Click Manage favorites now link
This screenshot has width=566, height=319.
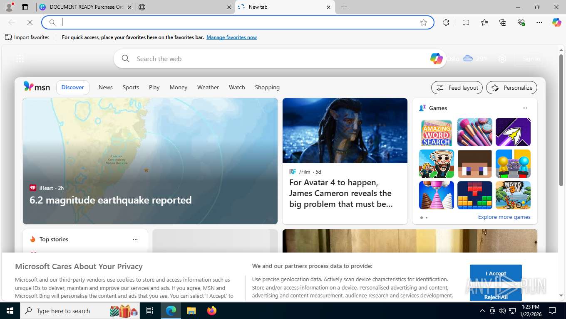coord(231,37)
